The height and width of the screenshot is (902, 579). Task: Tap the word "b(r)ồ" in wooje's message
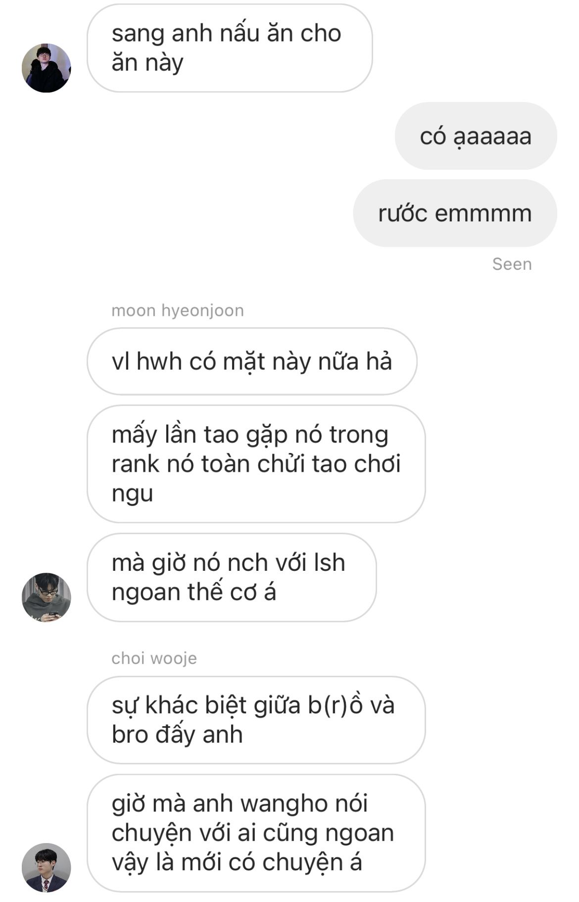[336, 705]
